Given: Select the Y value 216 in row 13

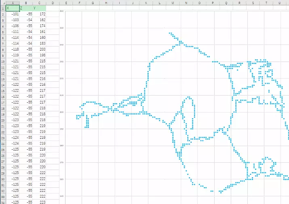Looking at the screenshot, I should (x=39, y=79).
